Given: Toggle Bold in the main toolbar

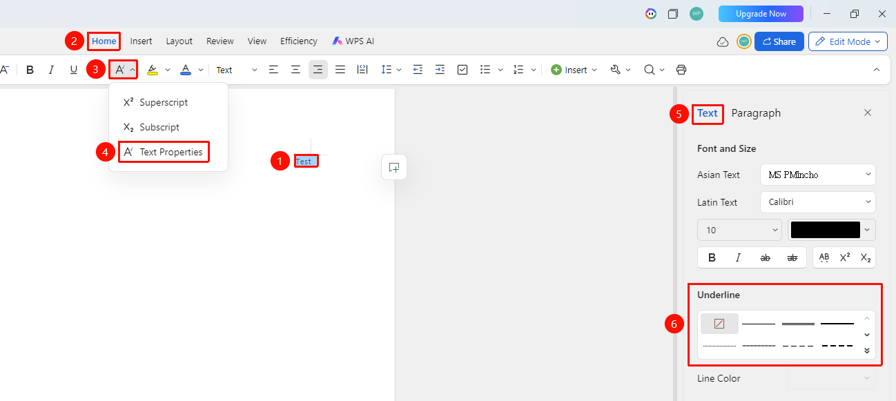Looking at the screenshot, I should tap(30, 70).
